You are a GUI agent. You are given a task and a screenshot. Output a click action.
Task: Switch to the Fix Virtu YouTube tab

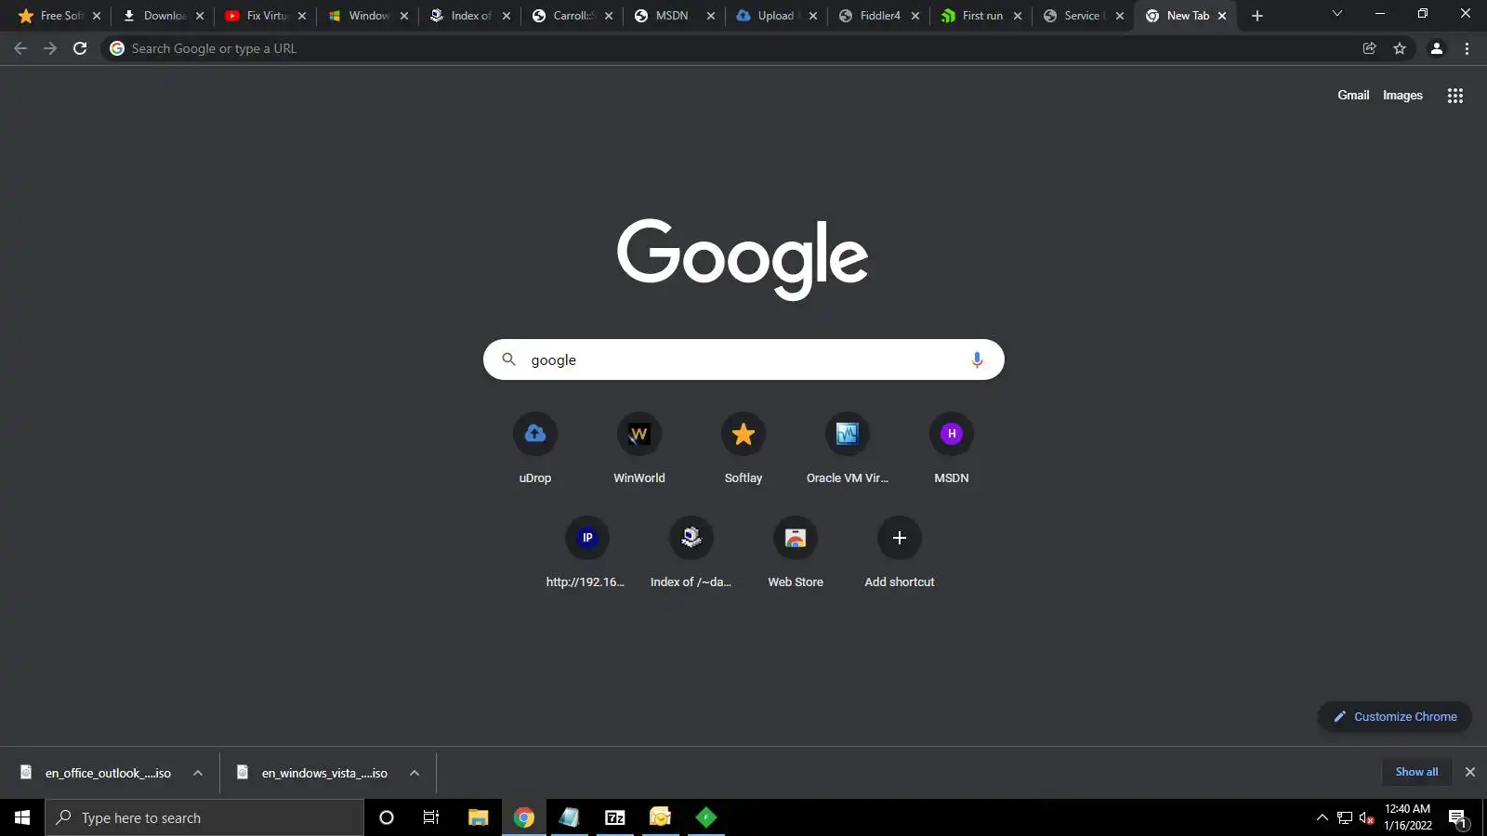coord(266,16)
